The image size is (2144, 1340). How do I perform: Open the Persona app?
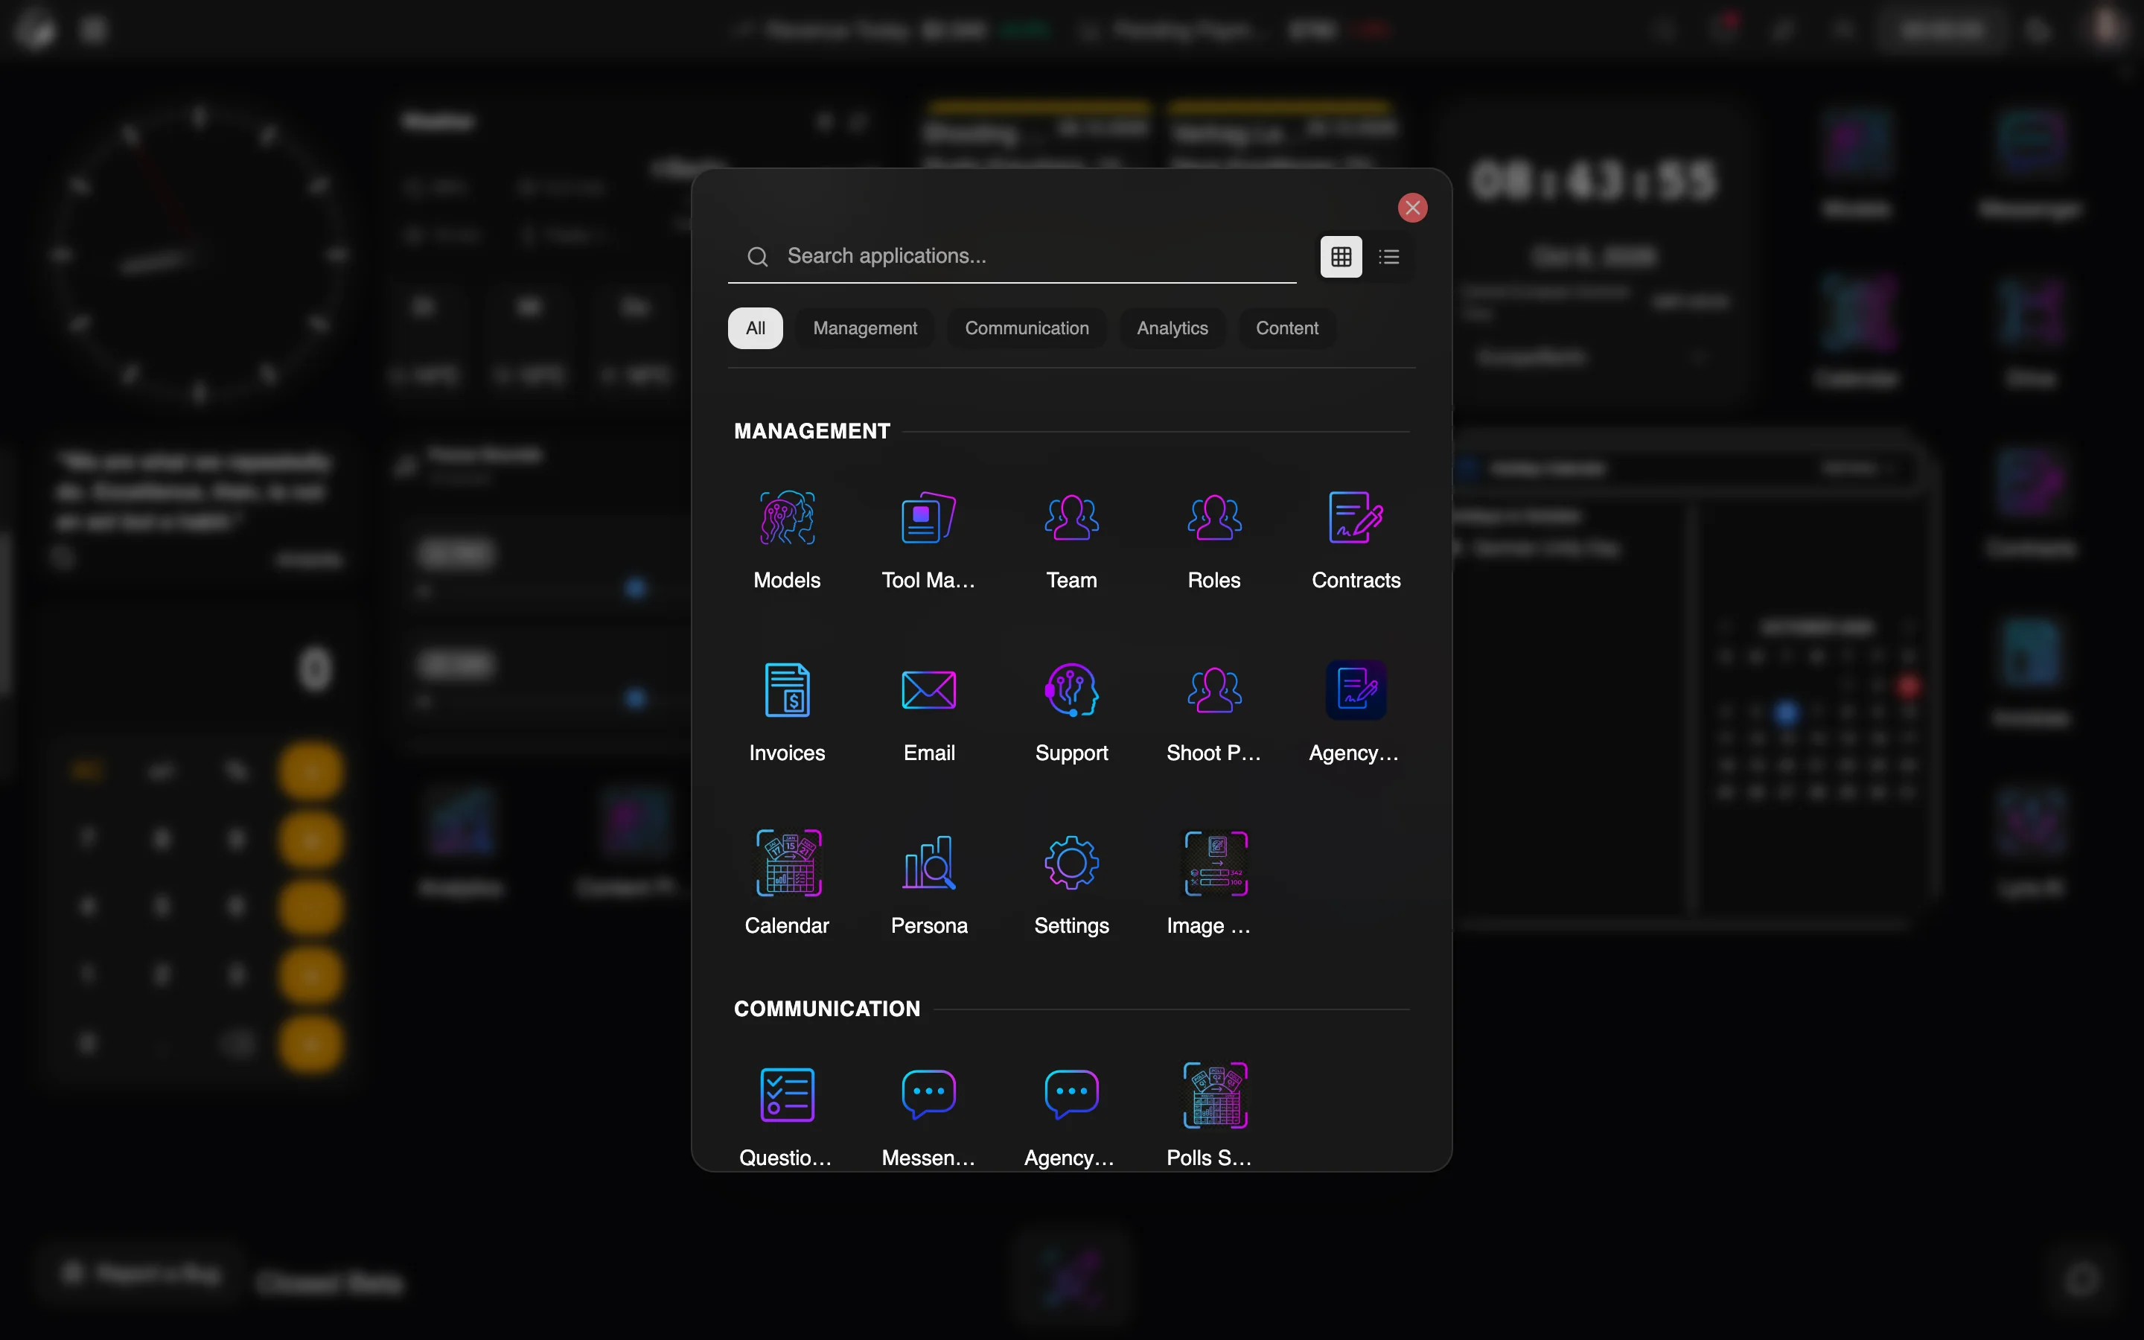click(x=928, y=885)
